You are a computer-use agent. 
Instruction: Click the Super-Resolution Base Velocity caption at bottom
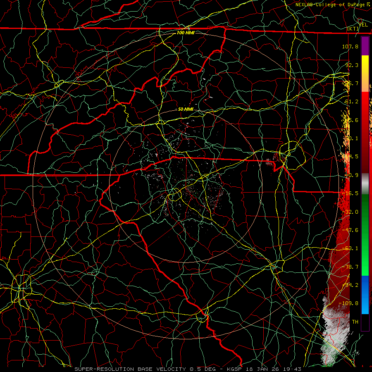click(188, 369)
